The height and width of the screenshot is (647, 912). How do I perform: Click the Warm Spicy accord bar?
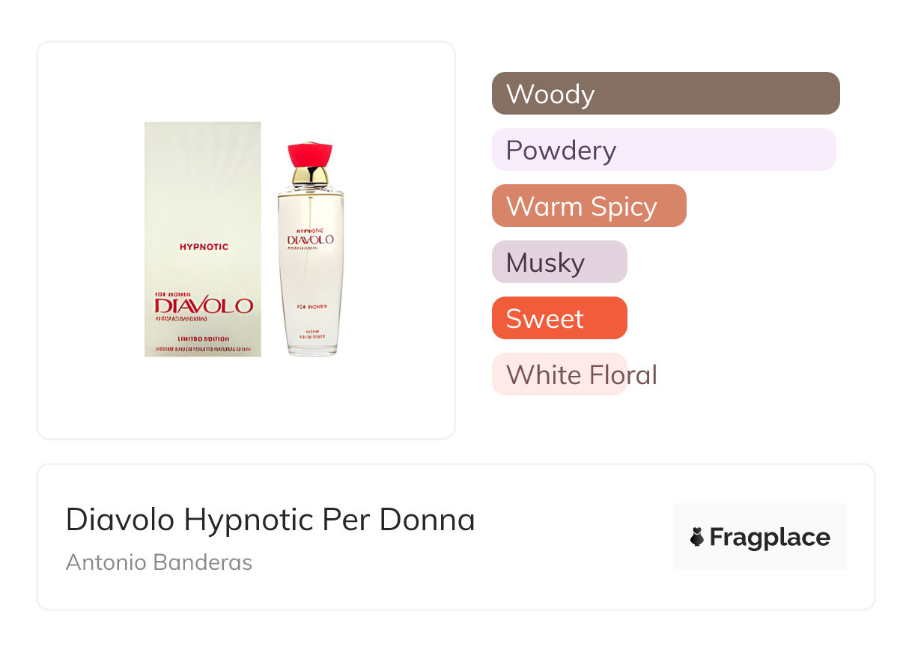tap(589, 206)
